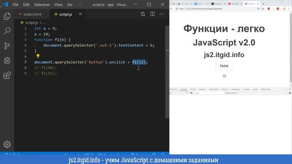
Task: Split the editor to the right
Action: point(152,14)
